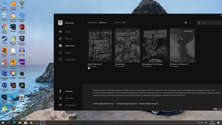Select the Google Chrome desktop icon

coord(4,29)
